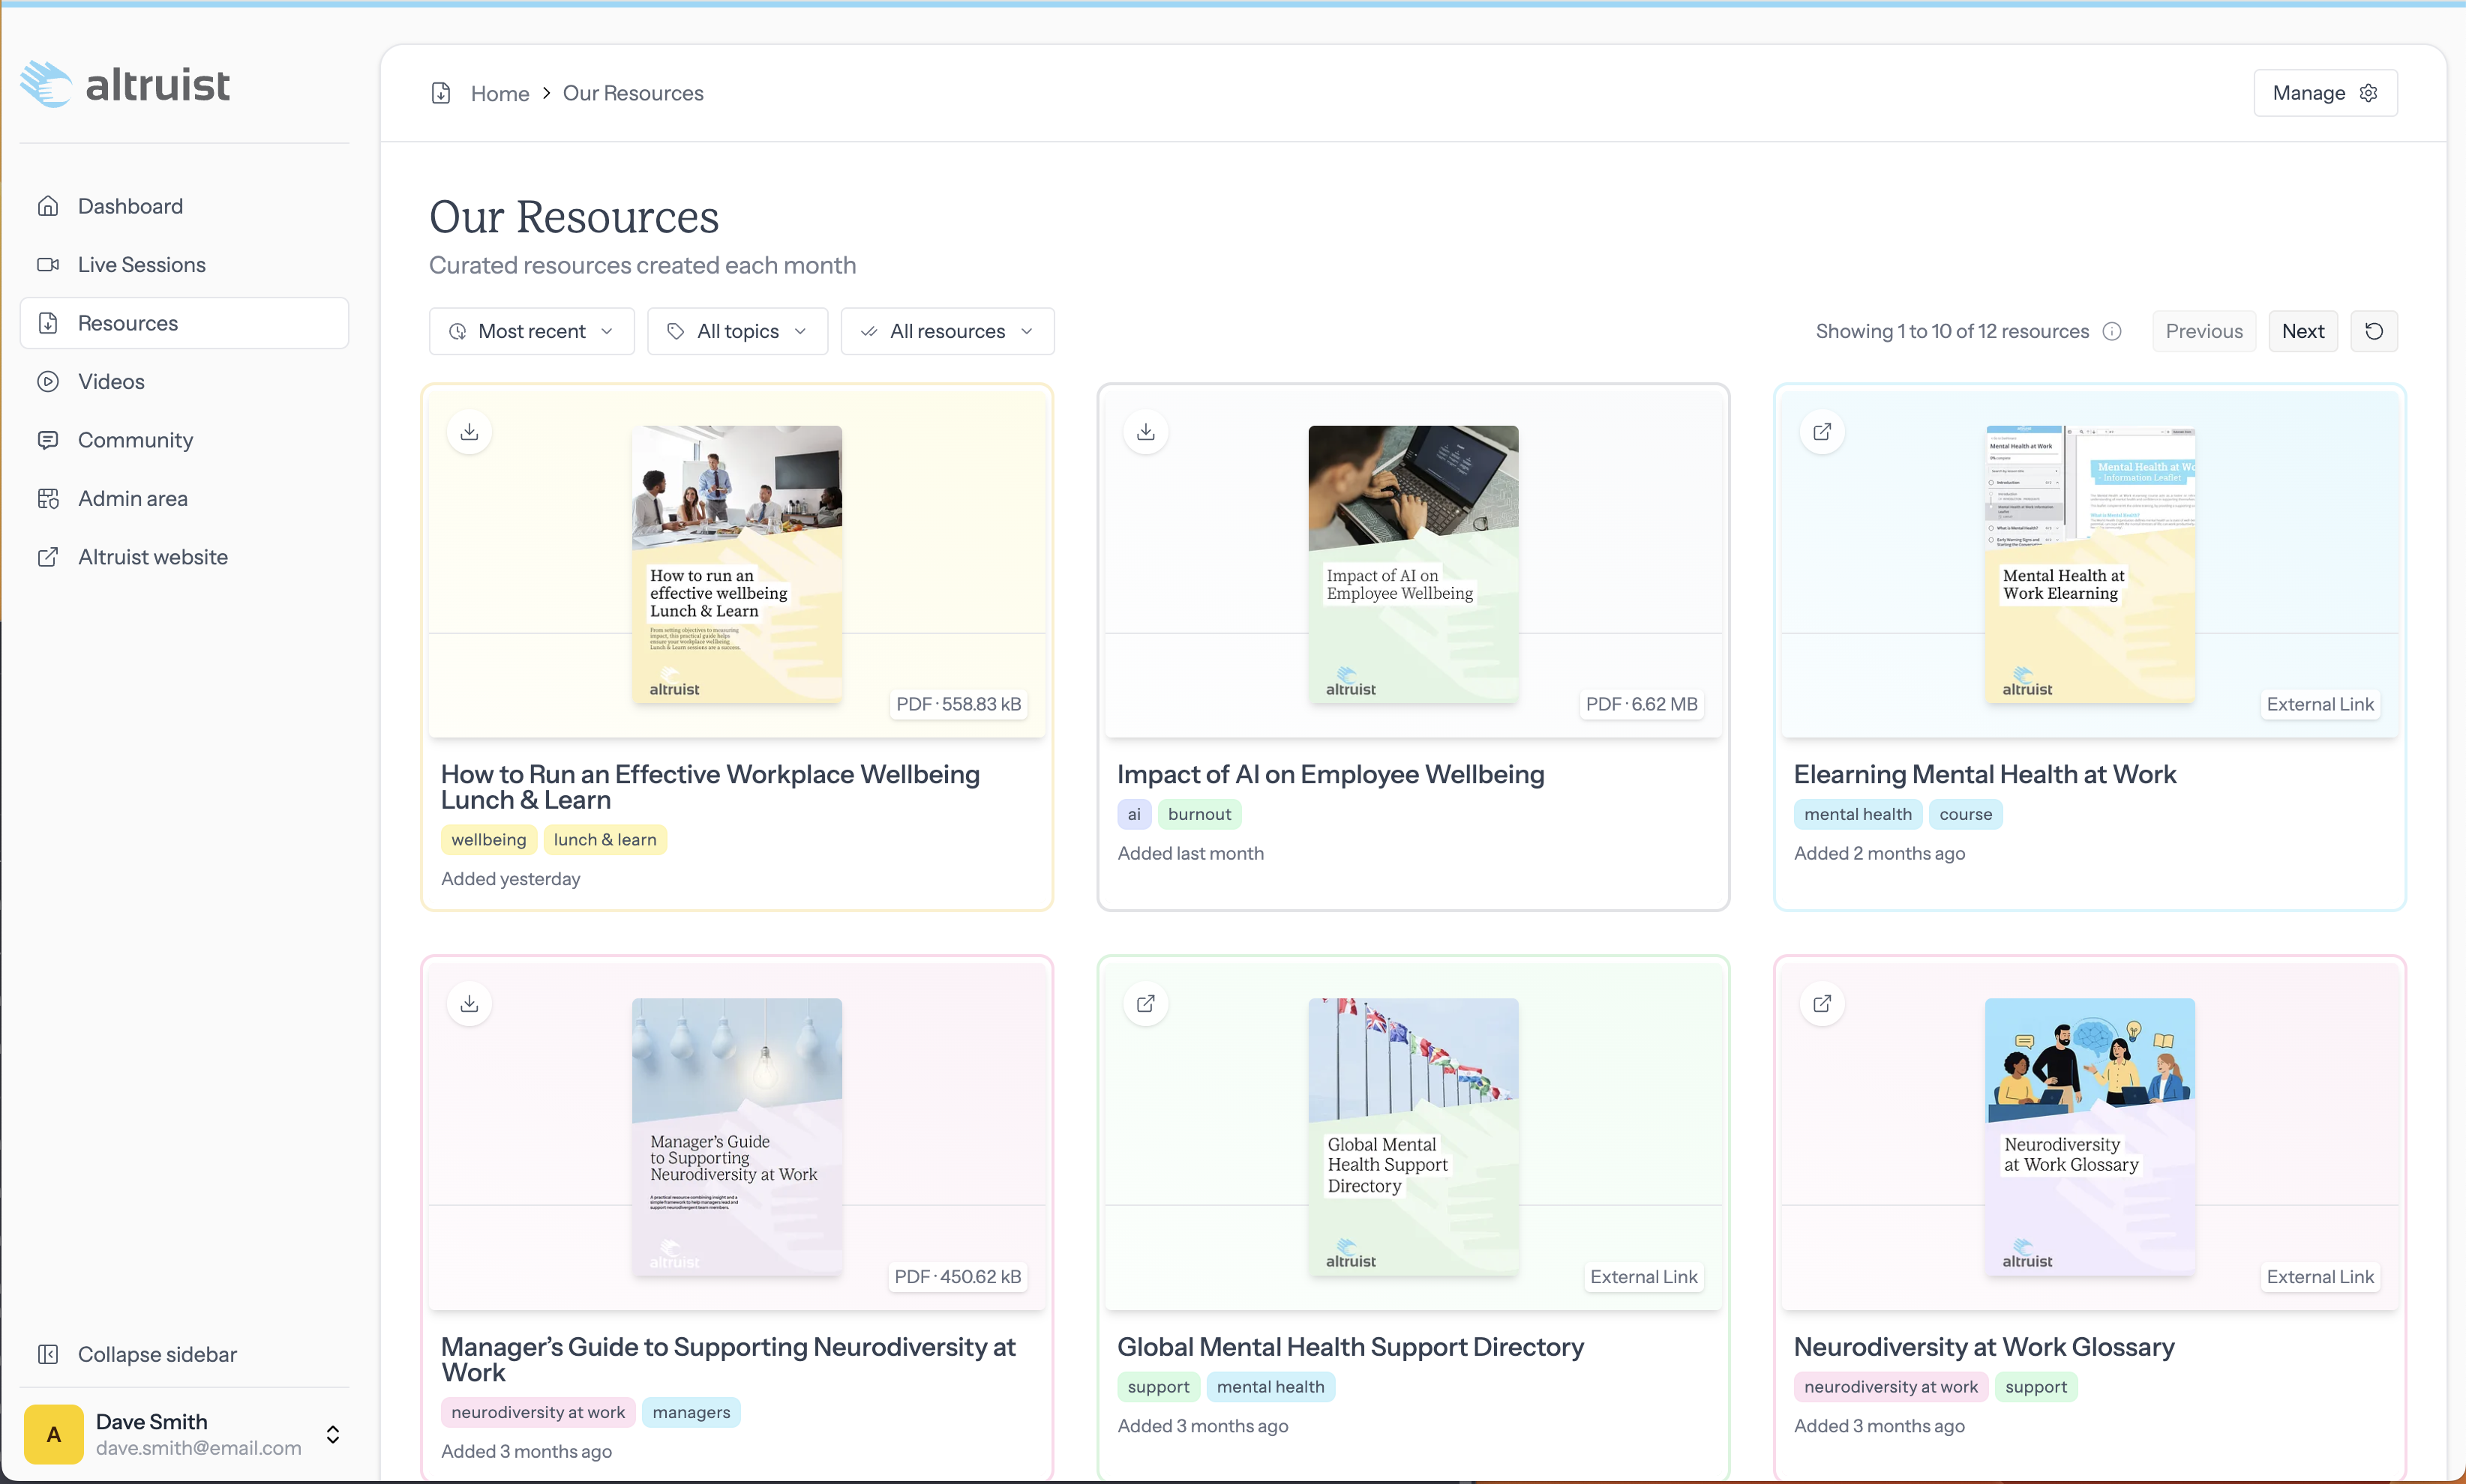Click the wellbeing topic tag
Viewport: 2466px width, 1484px height.
point(488,840)
